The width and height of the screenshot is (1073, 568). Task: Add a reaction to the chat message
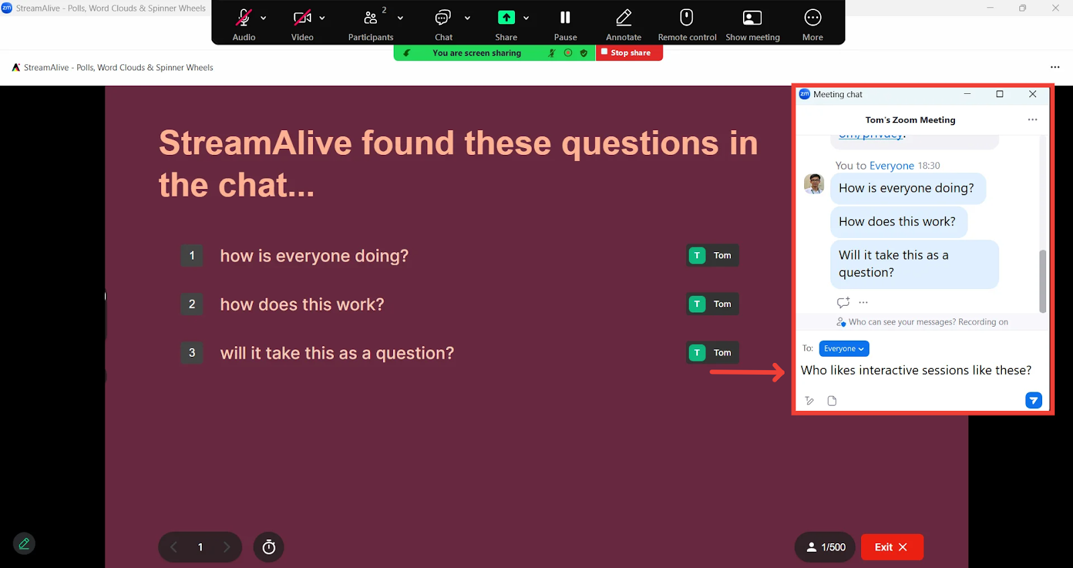[x=843, y=302]
